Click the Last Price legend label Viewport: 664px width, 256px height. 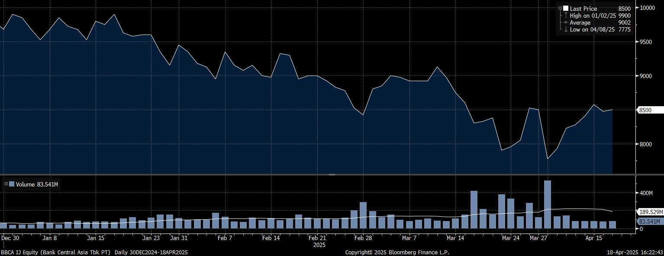(583, 9)
